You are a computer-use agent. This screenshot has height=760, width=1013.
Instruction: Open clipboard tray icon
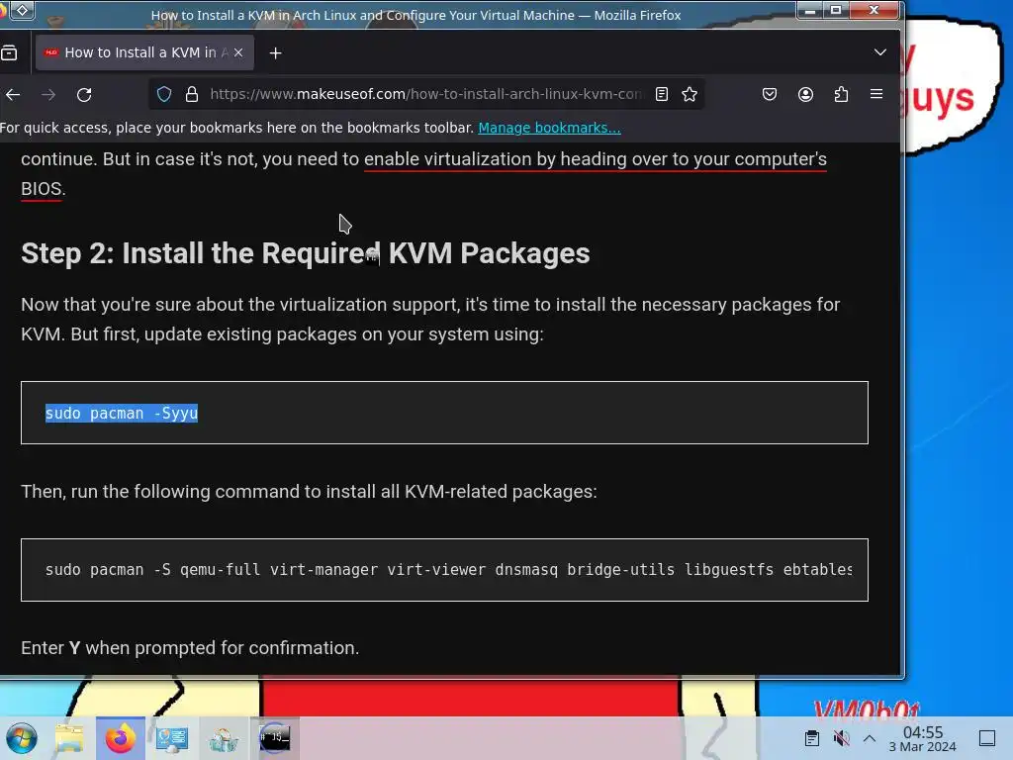(x=812, y=738)
